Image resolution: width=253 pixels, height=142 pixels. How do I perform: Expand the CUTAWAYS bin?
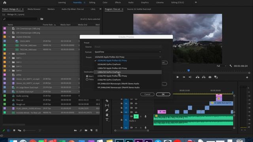[x=9, y=54]
